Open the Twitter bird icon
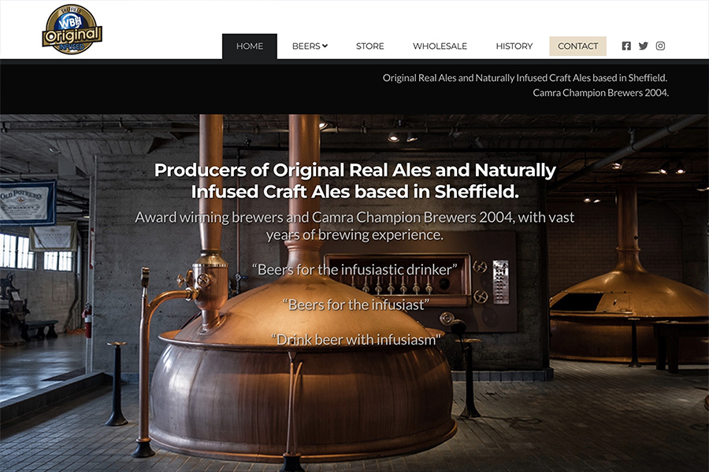Image resolution: width=709 pixels, height=472 pixels. 644,46
